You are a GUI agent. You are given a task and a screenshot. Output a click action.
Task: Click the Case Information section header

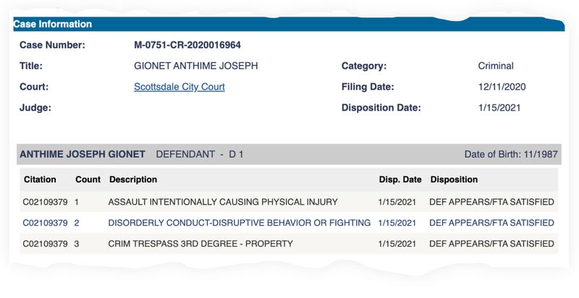click(x=53, y=24)
